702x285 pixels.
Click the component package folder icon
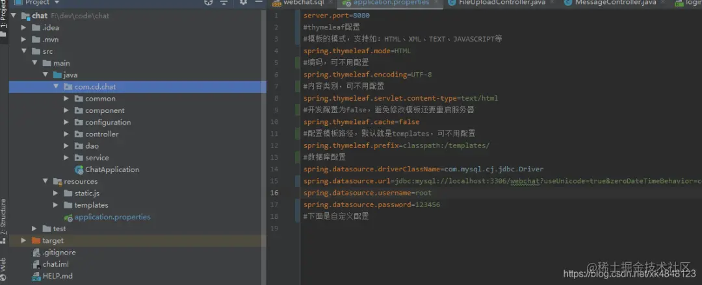point(79,110)
